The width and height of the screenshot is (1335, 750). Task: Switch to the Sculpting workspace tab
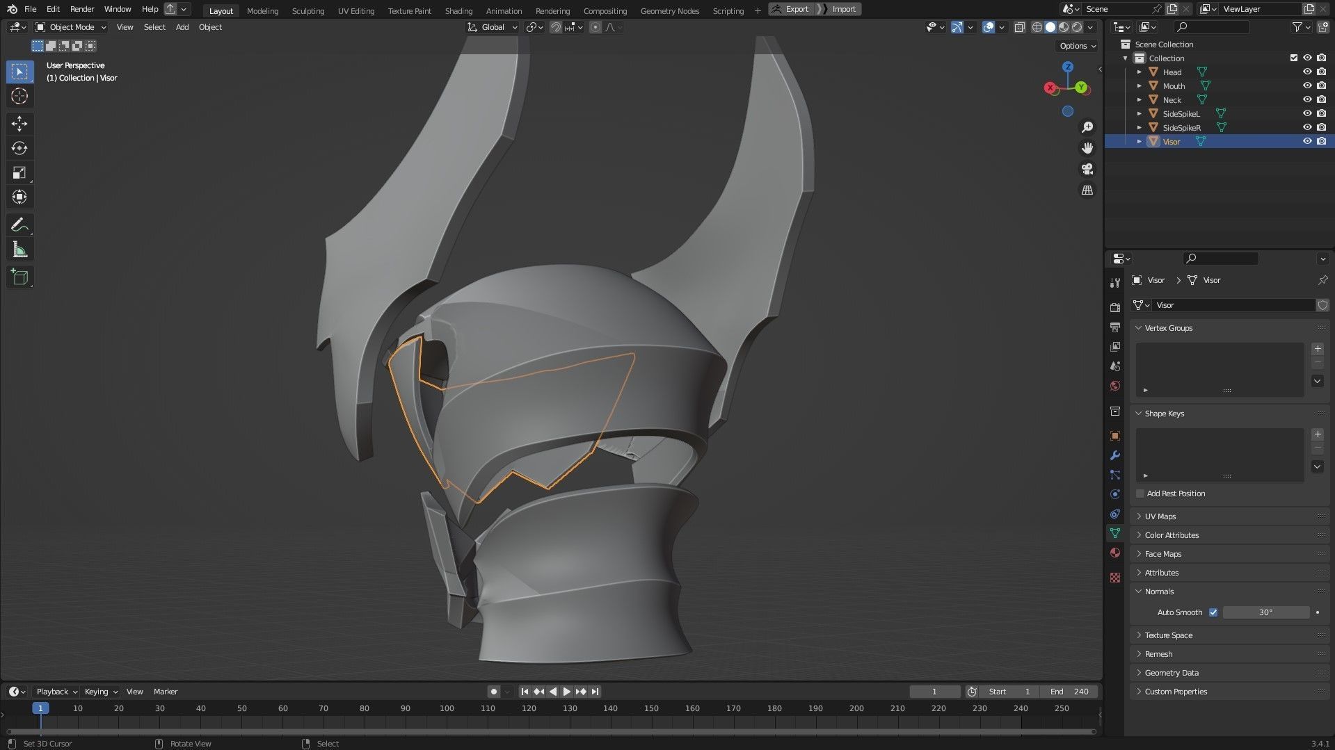[x=307, y=10]
